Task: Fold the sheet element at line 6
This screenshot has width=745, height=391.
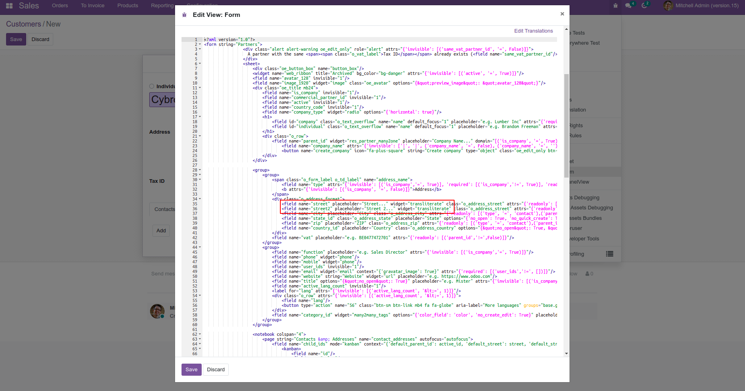Action: tap(200, 64)
